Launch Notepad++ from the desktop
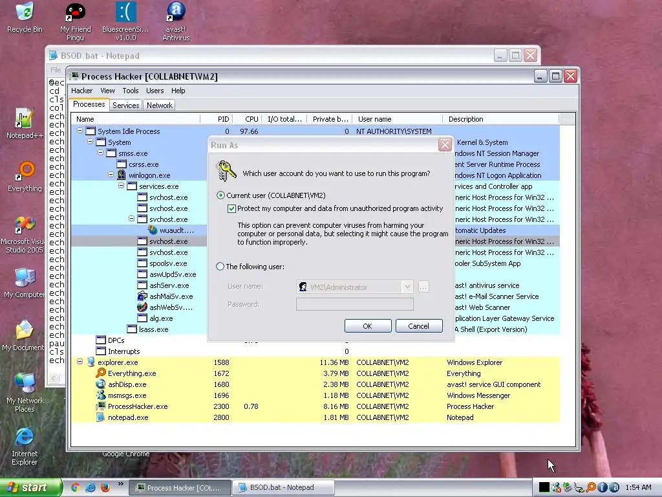662x497 pixels. (x=25, y=124)
